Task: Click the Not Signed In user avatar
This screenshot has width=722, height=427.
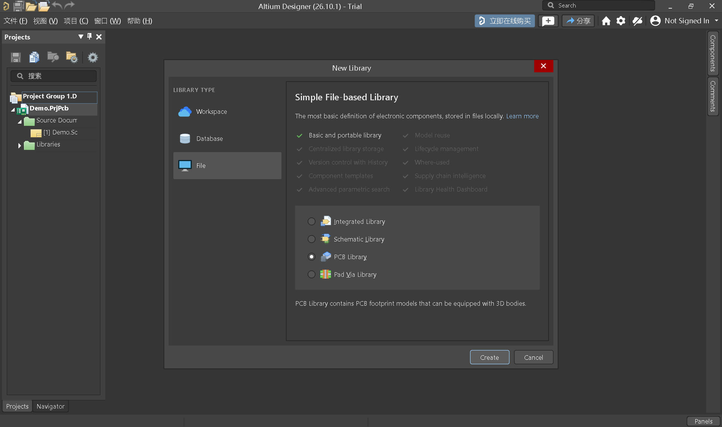Action: pyautogui.click(x=655, y=21)
